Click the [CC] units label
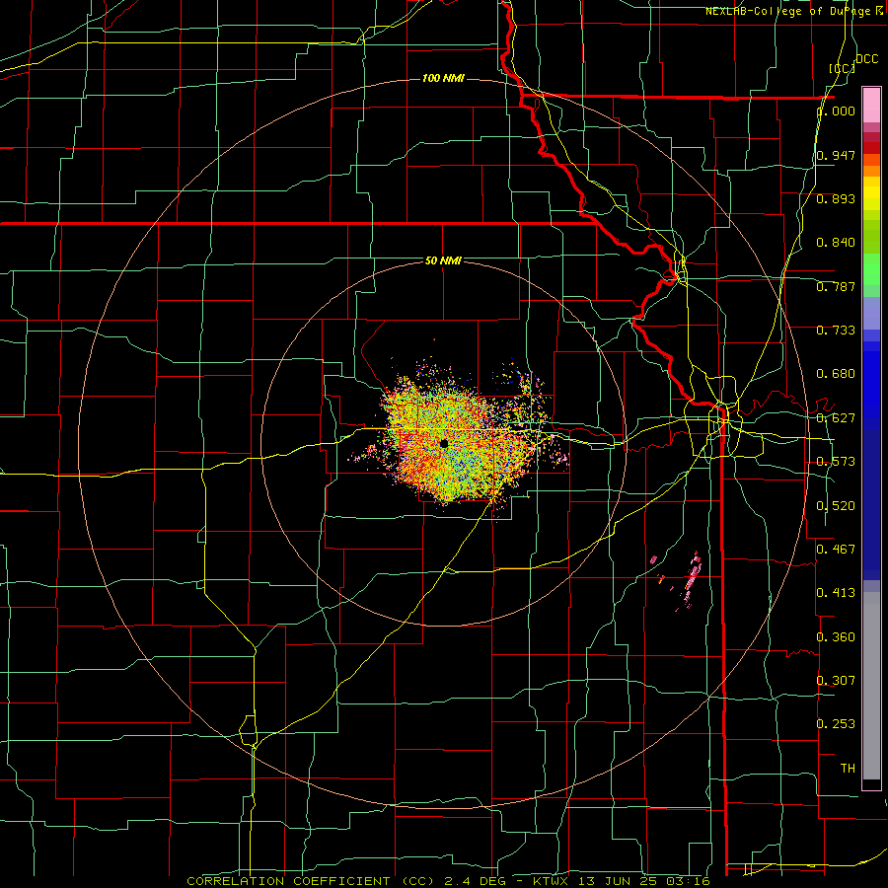Screen dimensions: 888x888 click(843, 68)
